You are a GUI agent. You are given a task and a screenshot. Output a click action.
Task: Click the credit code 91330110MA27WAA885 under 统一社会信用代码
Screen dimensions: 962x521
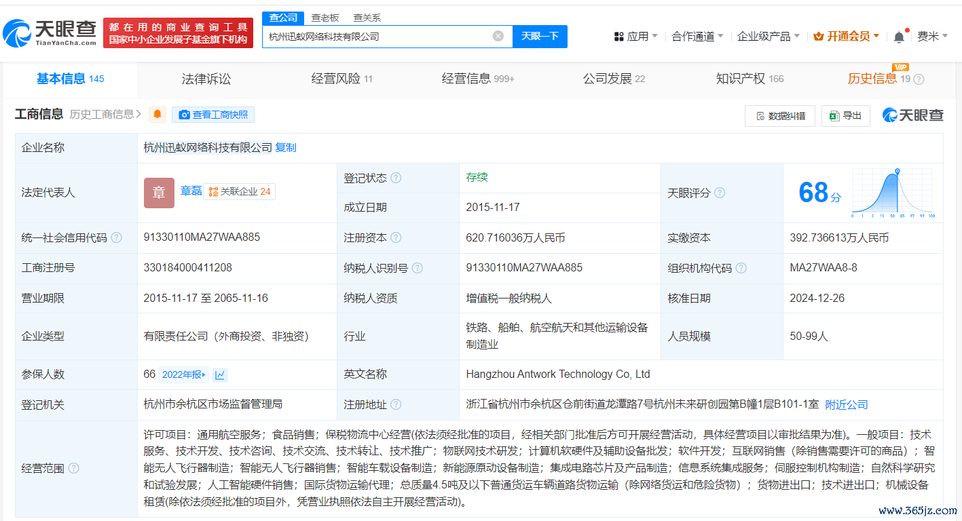click(x=202, y=237)
